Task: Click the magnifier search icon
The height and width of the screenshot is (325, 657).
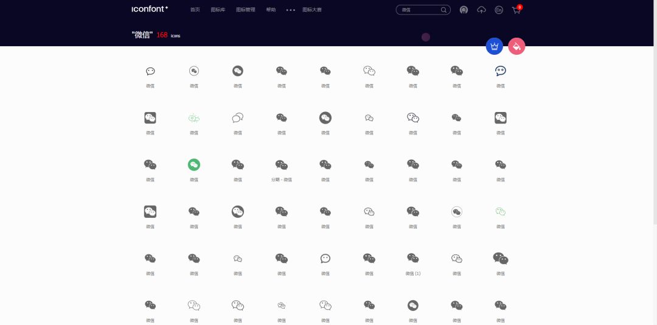Action: tap(443, 10)
